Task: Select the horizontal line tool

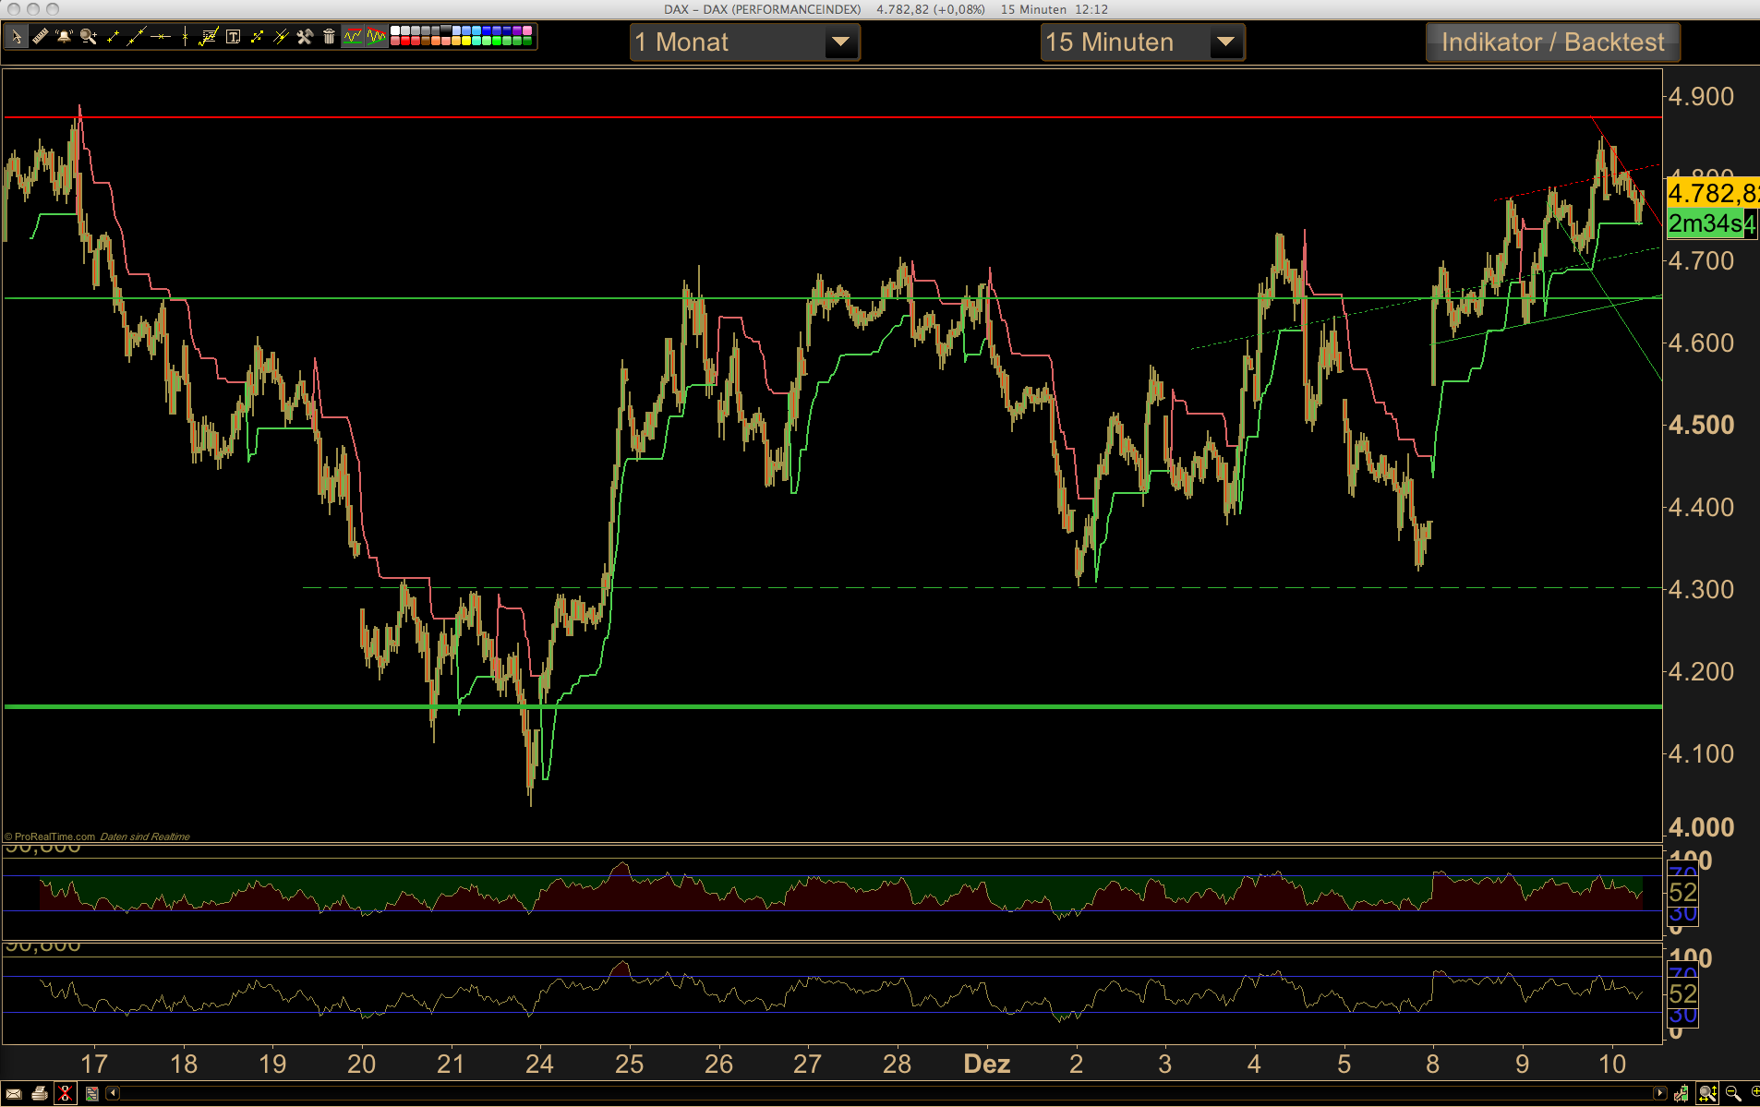Action: tap(161, 37)
